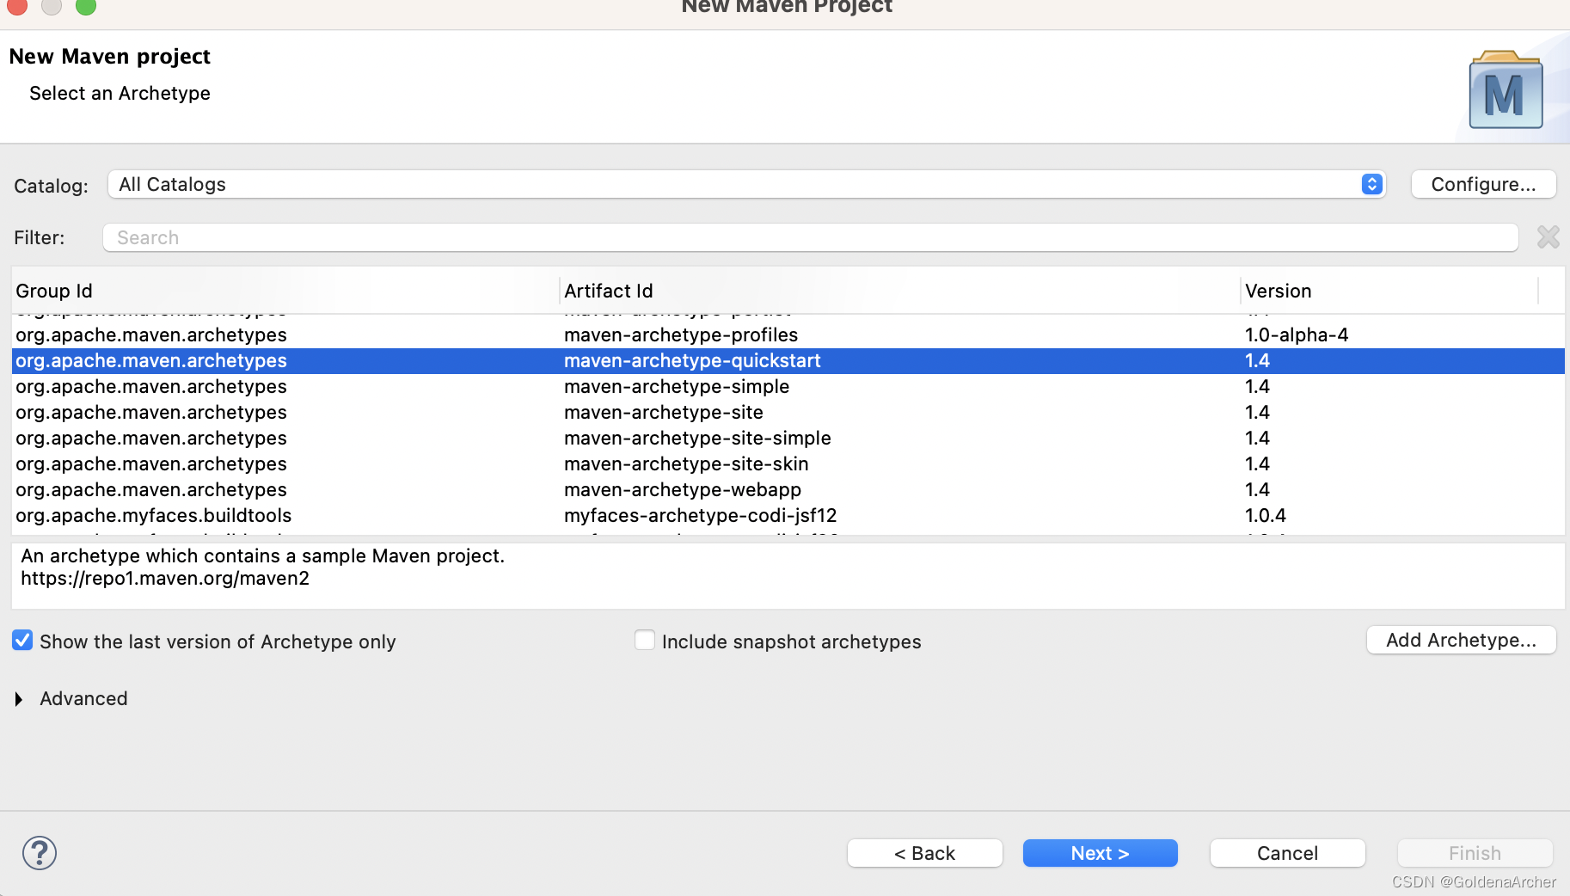Viewport: 1570px width, 896px height.
Task: Select the maven-archetype-webapp row
Action: point(788,489)
